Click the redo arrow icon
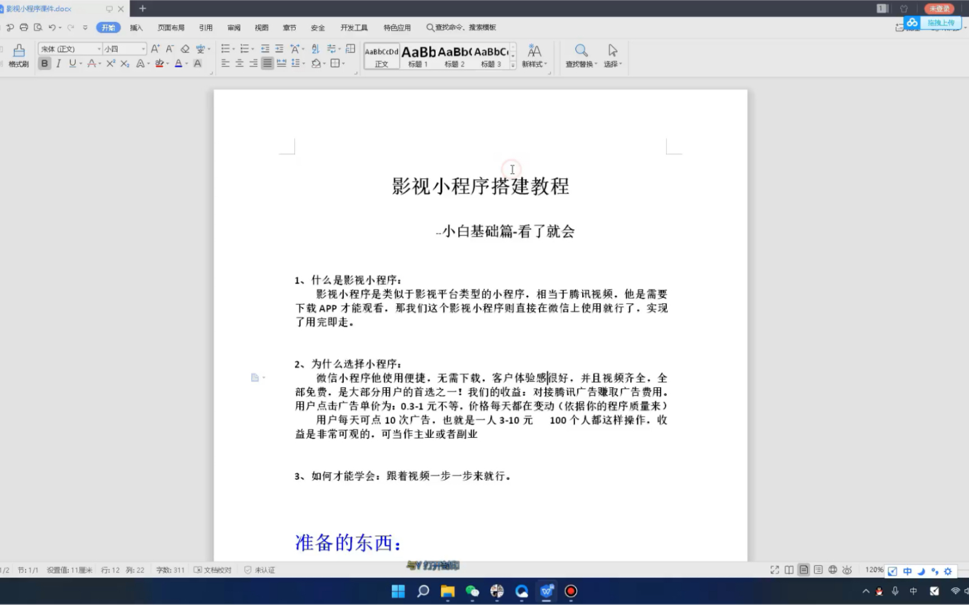The image size is (969, 605). (x=71, y=27)
